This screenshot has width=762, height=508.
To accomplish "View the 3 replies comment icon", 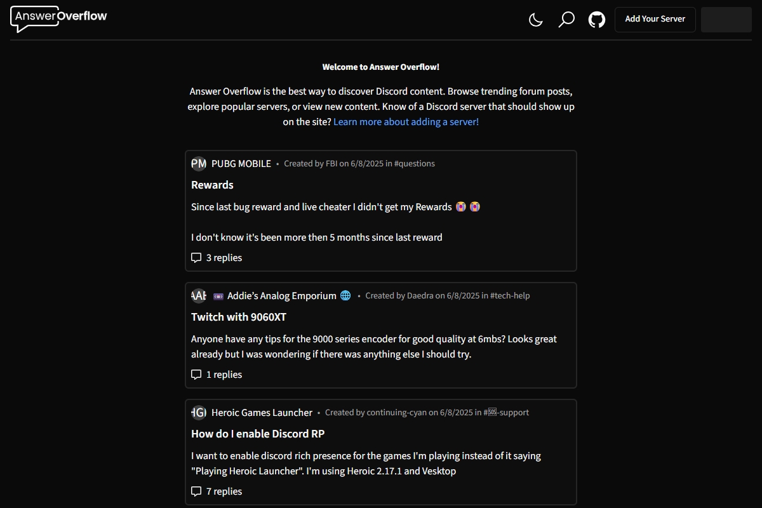I will (196, 258).
